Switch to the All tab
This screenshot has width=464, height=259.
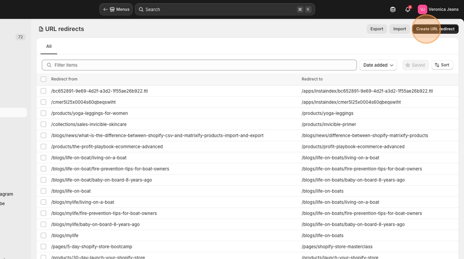[49, 46]
